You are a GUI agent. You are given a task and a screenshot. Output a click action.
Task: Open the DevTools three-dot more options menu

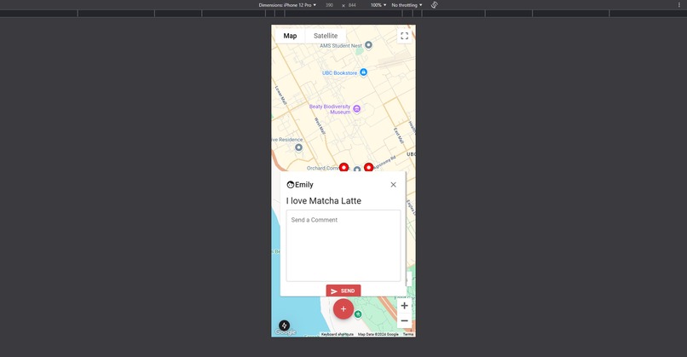[x=679, y=5]
